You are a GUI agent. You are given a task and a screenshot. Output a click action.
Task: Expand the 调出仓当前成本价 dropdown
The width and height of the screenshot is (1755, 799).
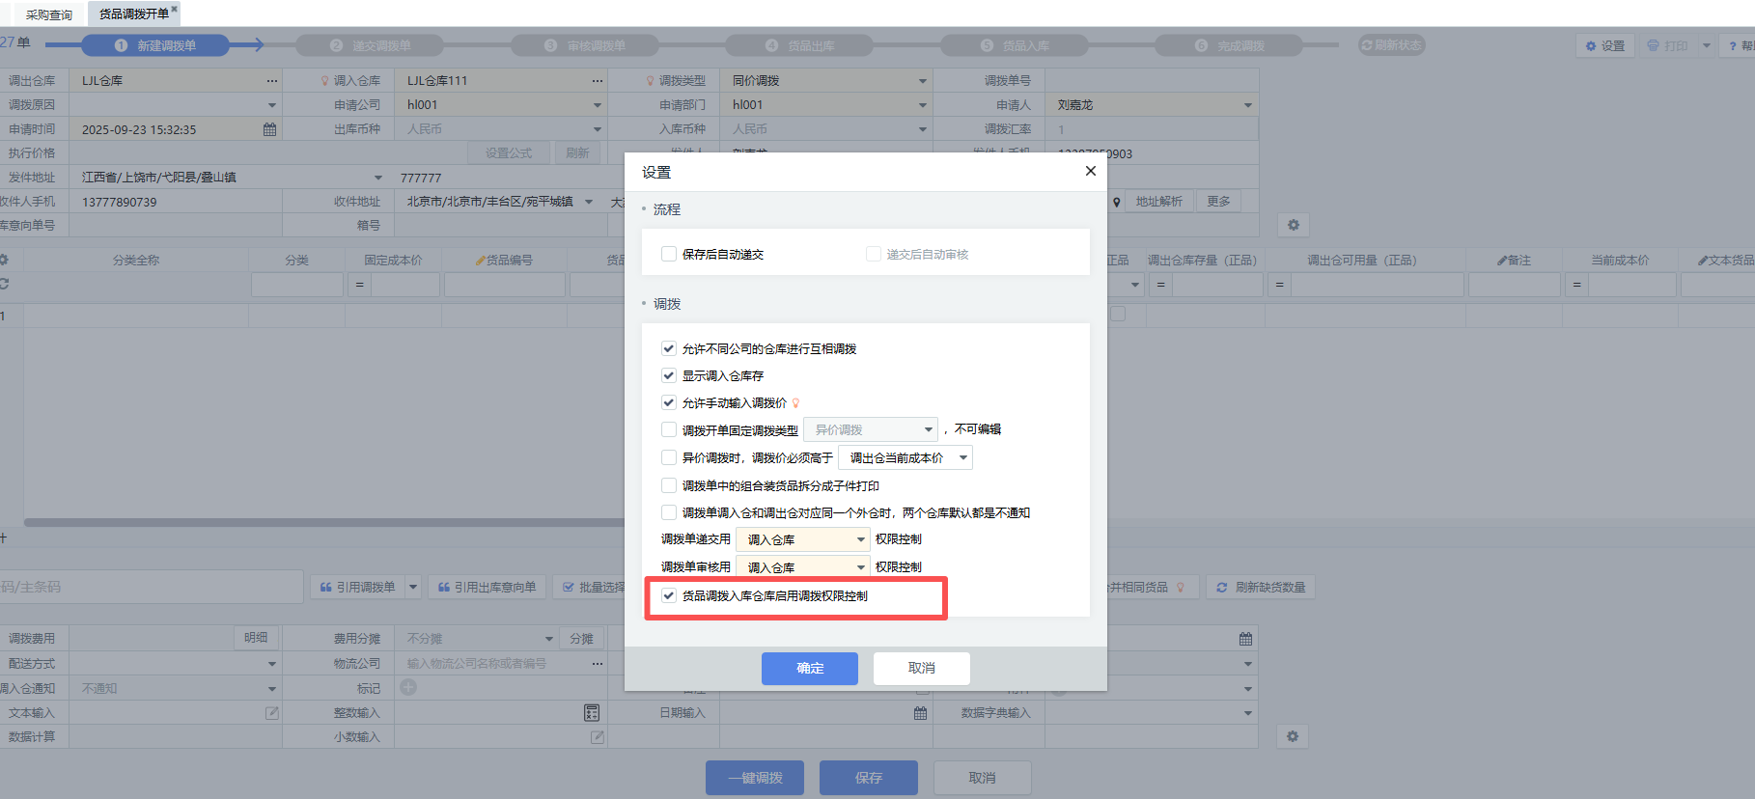point(962,458)
